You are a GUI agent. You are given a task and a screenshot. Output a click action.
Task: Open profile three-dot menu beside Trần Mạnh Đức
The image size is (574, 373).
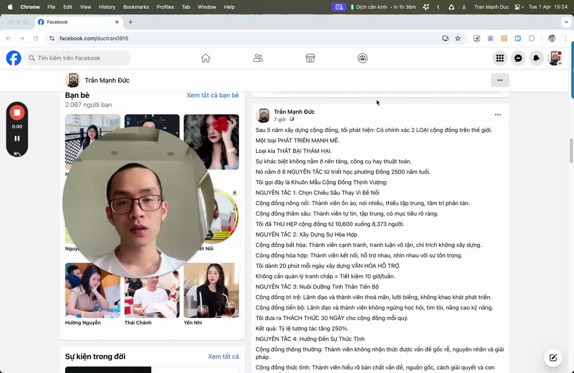[x=500, y=80]
